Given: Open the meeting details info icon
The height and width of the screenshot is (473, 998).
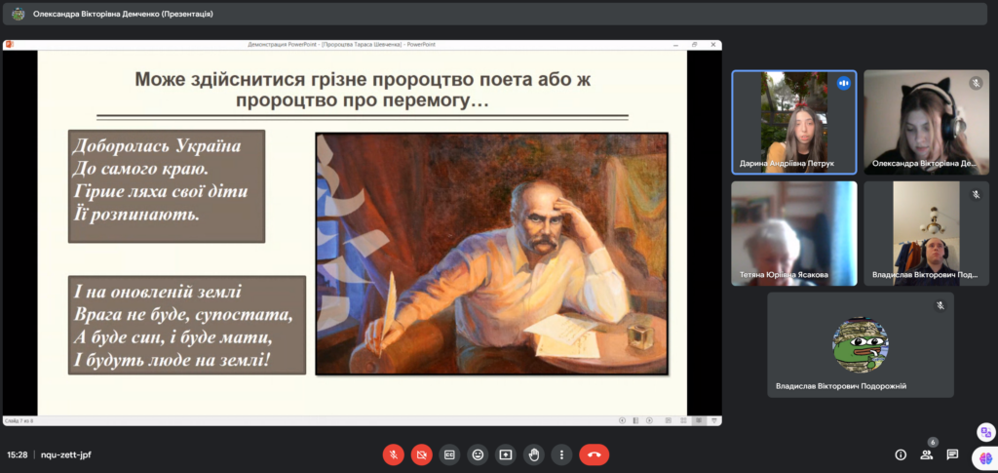Looking at the screenshot, I should 901,454.
